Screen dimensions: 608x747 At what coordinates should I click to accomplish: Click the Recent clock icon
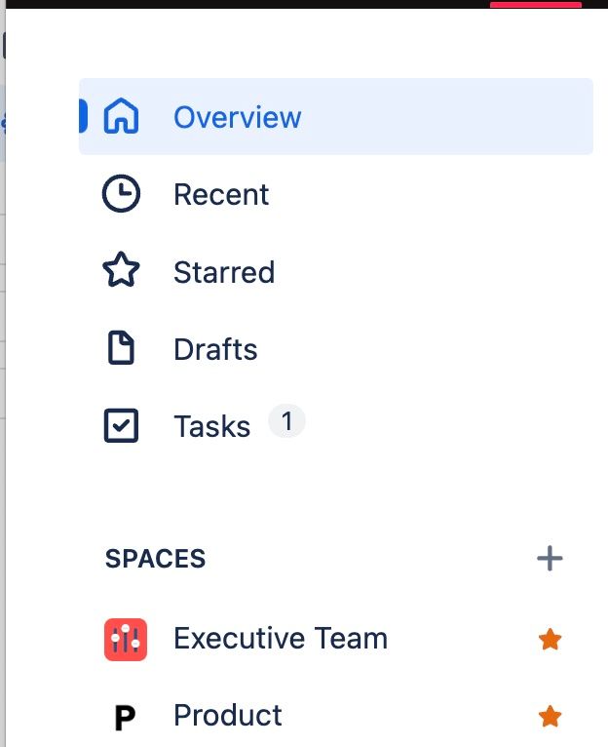121,193
